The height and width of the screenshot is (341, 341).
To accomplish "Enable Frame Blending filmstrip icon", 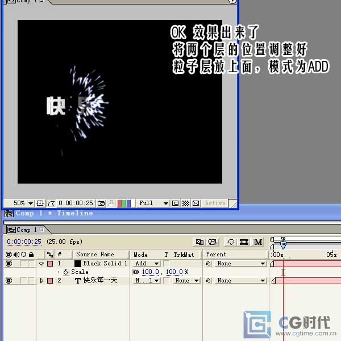I will click(x=244, y=242).
